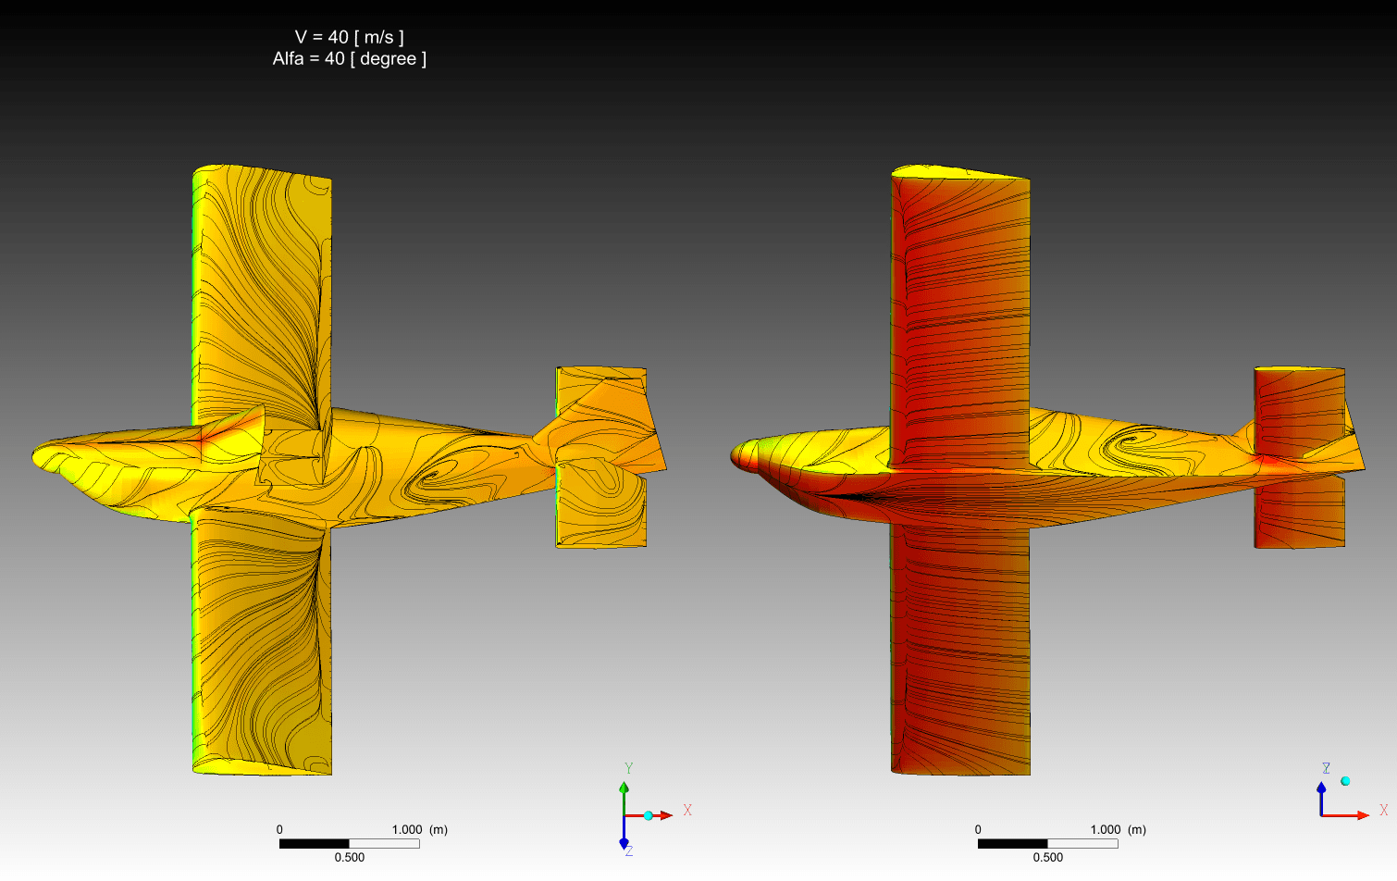Click the blue Z axis arrow in right triad

point(1321,788)
